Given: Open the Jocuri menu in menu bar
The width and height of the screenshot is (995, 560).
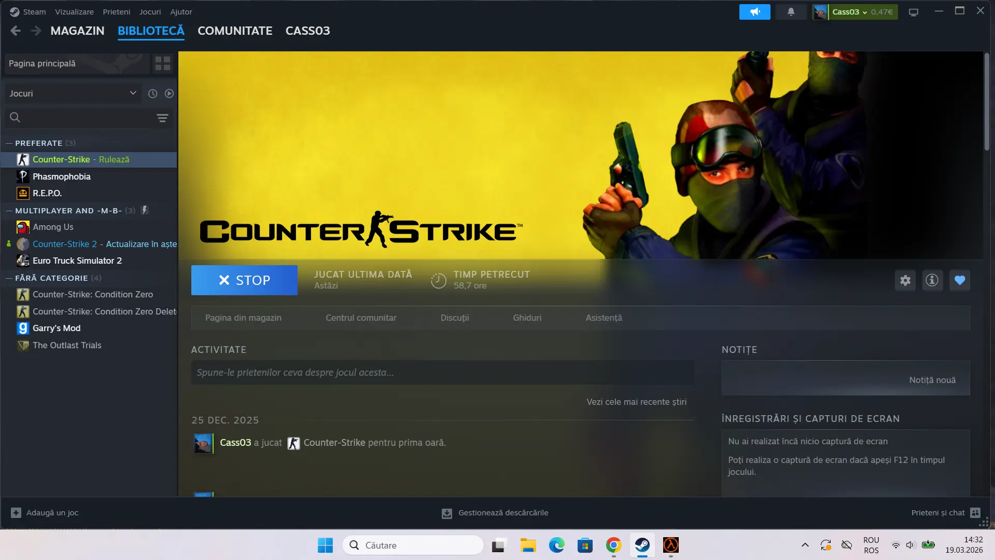Looking at the screenshot, I should pyautogui.click(x=150, y=12).
